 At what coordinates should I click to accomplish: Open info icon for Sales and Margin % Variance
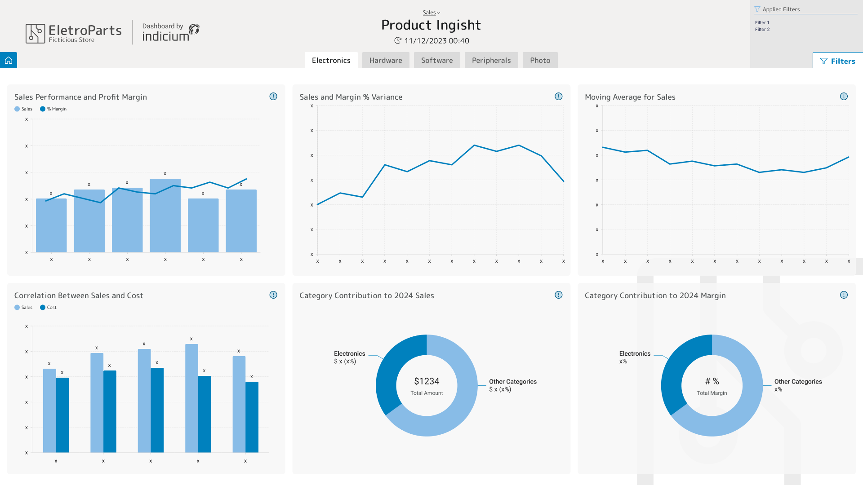click(x=559, y=97)
